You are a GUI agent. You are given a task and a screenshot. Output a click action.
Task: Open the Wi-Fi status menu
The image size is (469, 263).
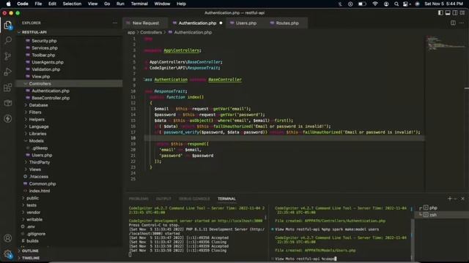375,4
